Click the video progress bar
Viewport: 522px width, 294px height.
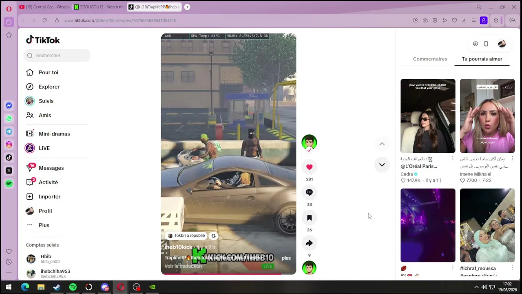(x=228, y=274)
